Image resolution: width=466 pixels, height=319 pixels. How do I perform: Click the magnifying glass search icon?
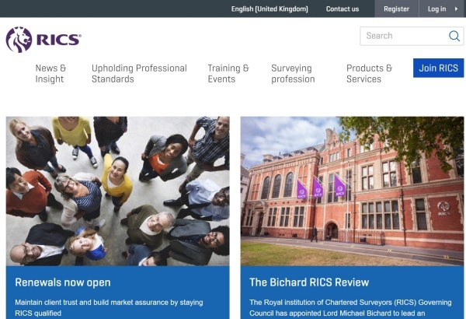click(454, 36)
